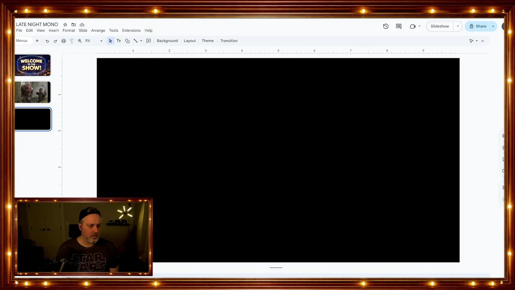Select the second slide thumbnail
515x290 pixels.
(x=33, y=92)
